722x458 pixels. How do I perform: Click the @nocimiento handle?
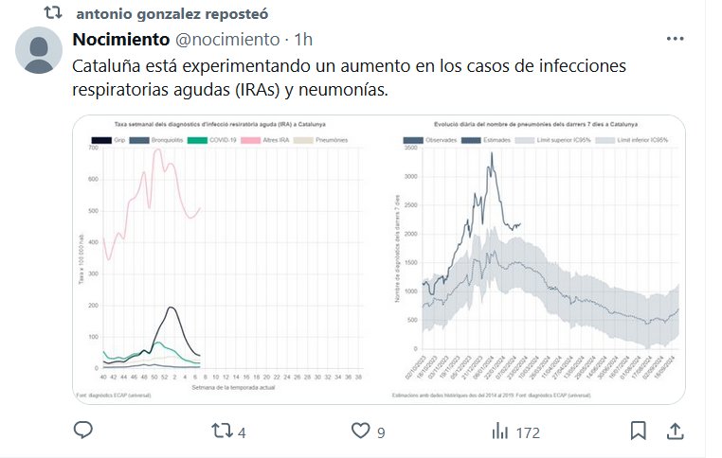[227, 40]
